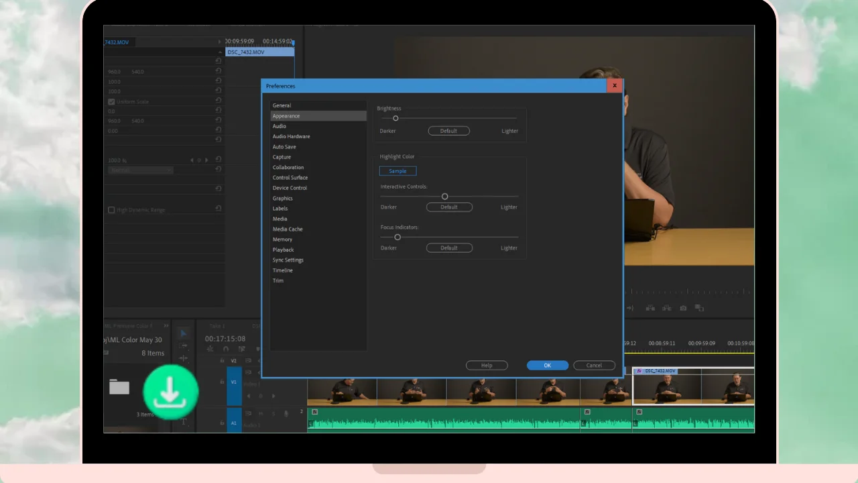This screenshot has width=858, height=483.
Task: Click Default under Brightness slider
Action: [x=449, y=131]
